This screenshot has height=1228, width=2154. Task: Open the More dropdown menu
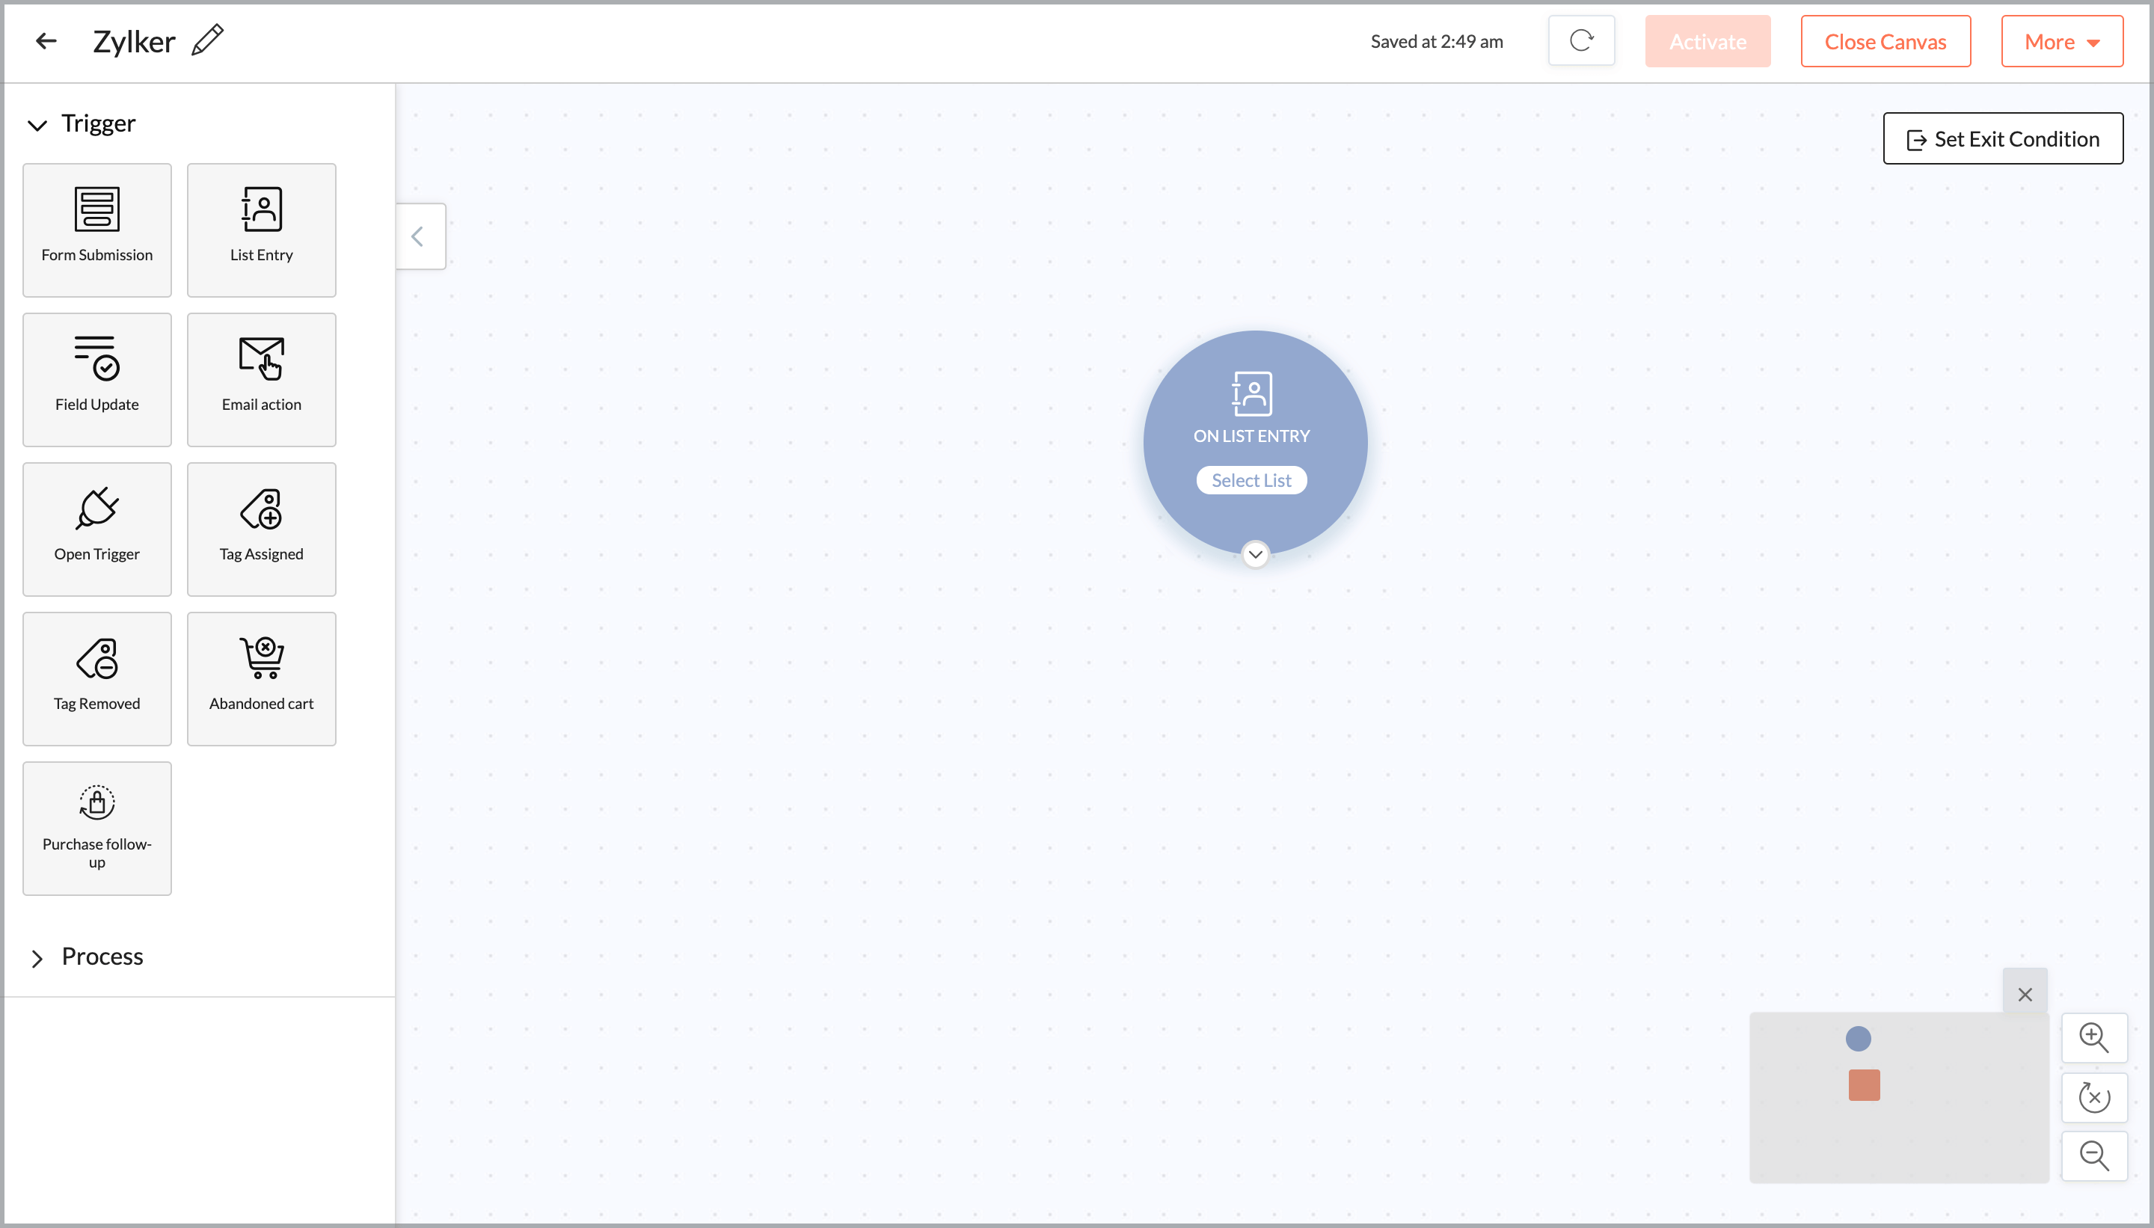coord(2061,40)
